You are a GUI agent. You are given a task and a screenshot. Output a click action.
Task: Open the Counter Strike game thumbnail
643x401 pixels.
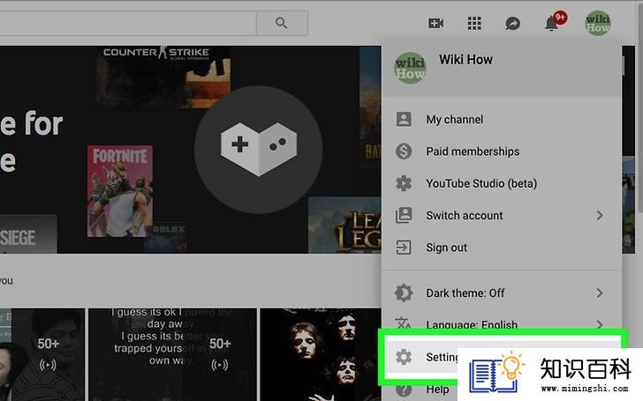tap(163, 77)
